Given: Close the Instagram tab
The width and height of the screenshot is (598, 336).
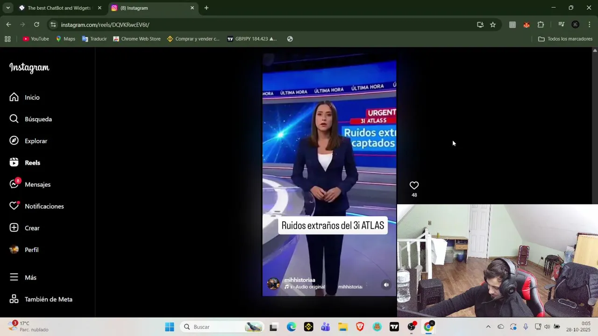Looking at the screenshot, I should tap(192, 8).
